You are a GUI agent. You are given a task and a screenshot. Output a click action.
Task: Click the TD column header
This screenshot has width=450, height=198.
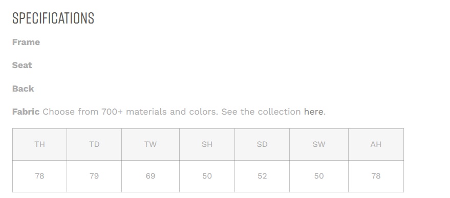click(x=94, y=144)
